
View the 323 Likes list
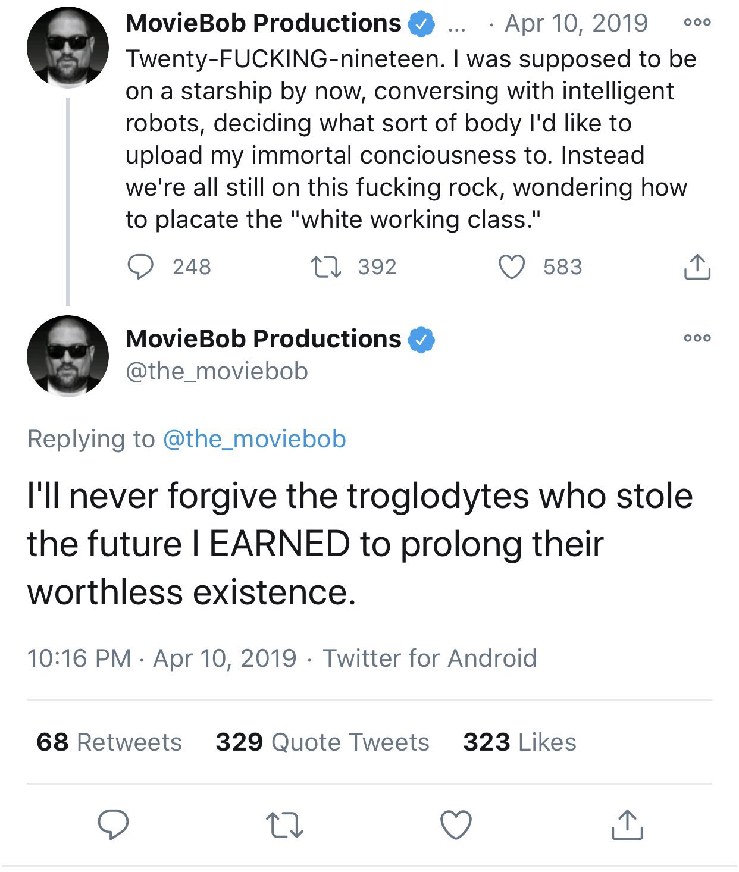click(519, 742)
